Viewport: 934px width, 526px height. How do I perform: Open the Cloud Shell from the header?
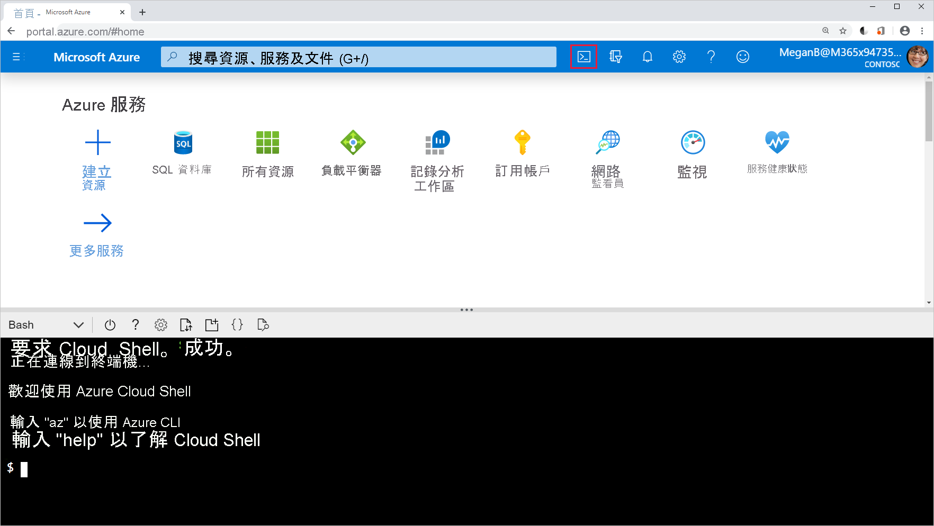(x=583, y=57)
